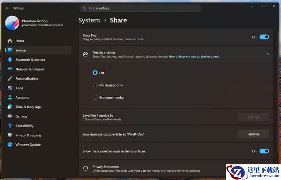Click the Time & language label

tap(28, 107)
